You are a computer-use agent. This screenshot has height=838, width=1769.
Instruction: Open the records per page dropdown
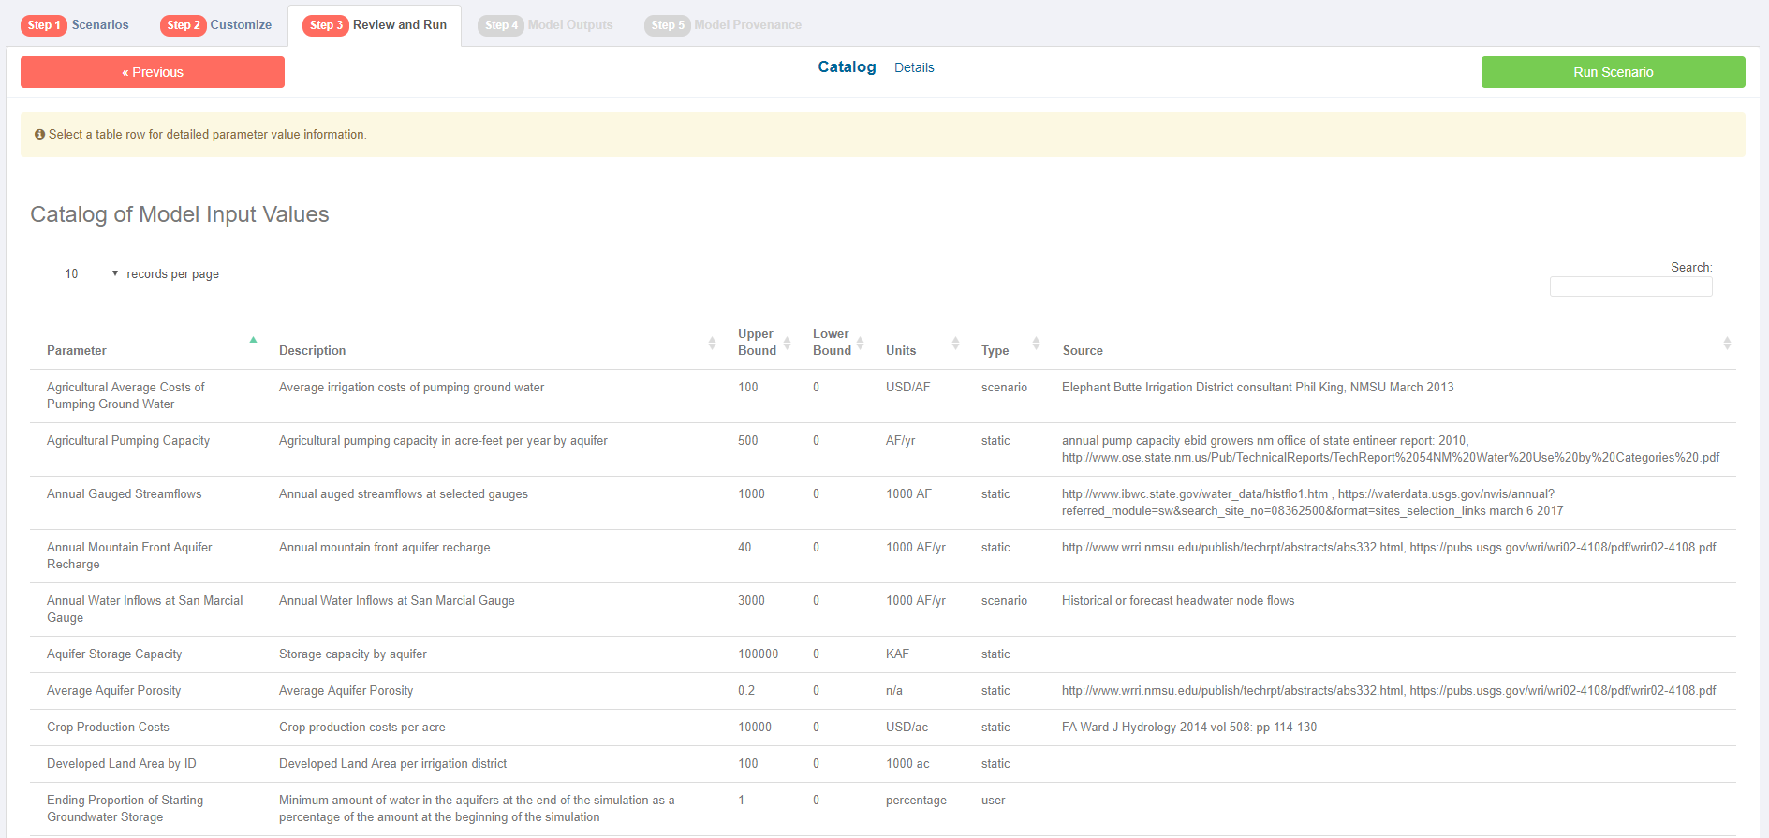92,274
